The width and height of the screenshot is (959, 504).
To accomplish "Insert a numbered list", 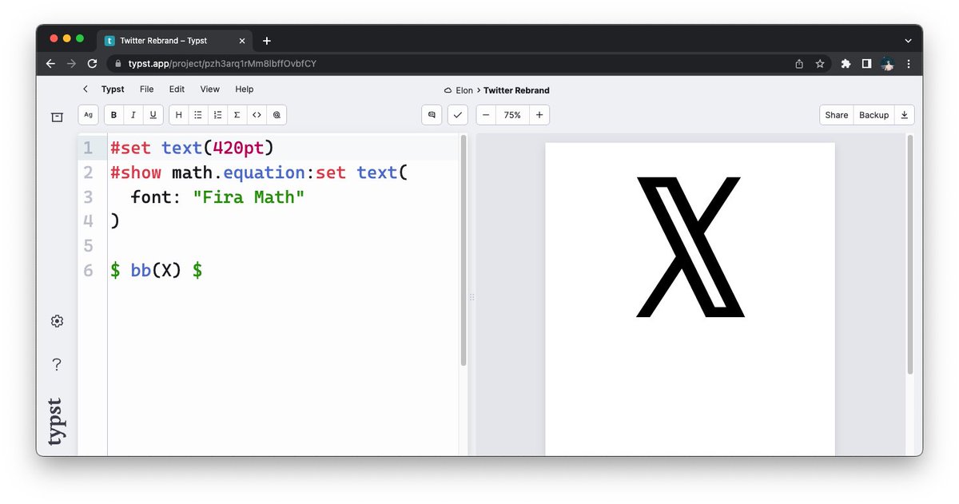I will [217, 115].
